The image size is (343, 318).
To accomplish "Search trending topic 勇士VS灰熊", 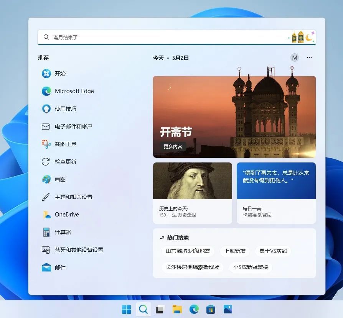I will click(273, 251).
